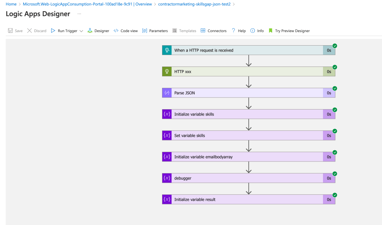Image resolution: width=382 pixels, height=225 pixels.
Task: Click the Discard X icon
Action: [x=29, y=31]
